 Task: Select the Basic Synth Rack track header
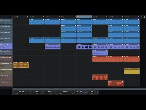point(6,58)
